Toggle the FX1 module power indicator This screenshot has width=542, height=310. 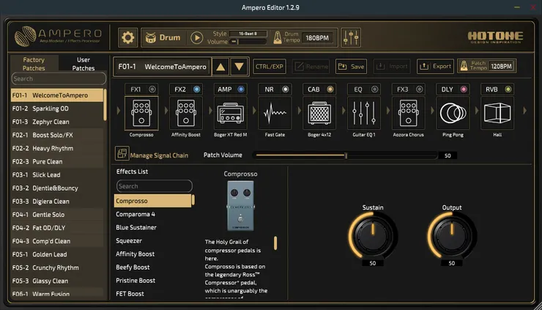click(x=152, y=89)
